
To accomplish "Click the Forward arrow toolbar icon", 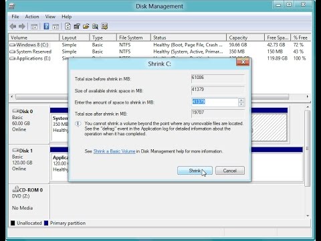I will pyautogui.click(x=22, y=27).
